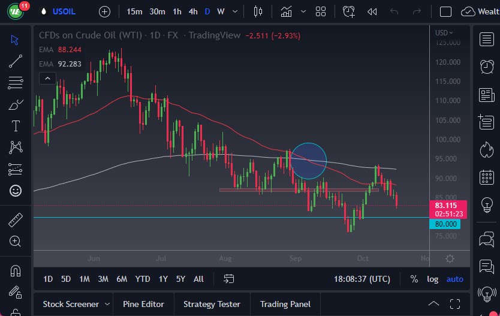Set chart range to YTD

143,279
